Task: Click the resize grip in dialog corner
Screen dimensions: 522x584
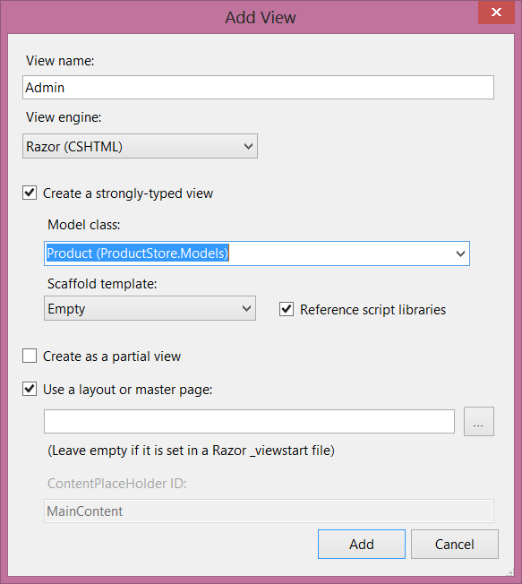Action: (x=510, y=572)
